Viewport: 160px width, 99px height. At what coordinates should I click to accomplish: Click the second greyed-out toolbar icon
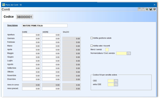[x=143, y=9]
